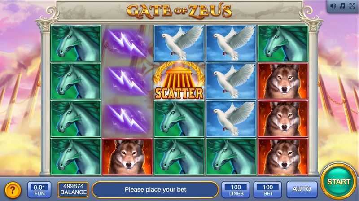The height and width of the screenshot is (201, 359).
Task: Click the wolf symbol in bottom-right cell
Action: point(283,157)
